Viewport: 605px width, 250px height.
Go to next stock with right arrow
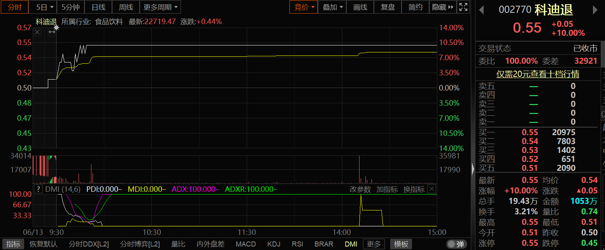pos(595,10)
